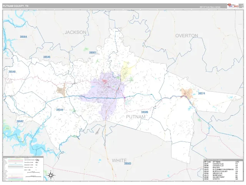Screen dimensions: 246x185
Task: Click SPARTA row in ZIP index table
Action: 221,179
